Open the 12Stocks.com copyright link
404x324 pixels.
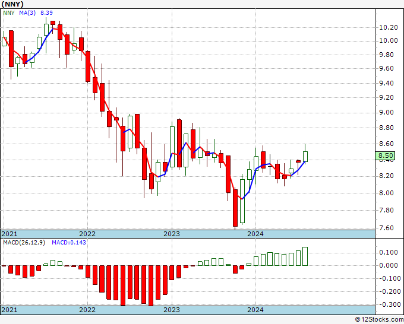pyautogui.click(x=379, y=320)
